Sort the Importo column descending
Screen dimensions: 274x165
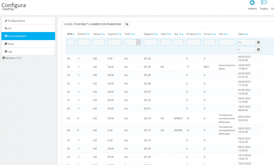pyautogui.click(x=118, y=34)
